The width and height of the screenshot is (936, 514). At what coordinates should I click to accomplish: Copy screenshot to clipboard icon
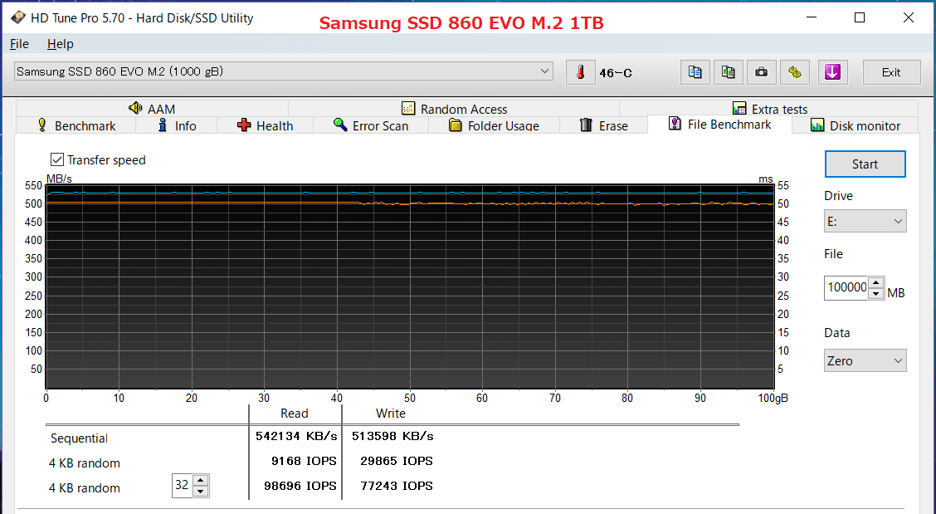pos(728,72)
